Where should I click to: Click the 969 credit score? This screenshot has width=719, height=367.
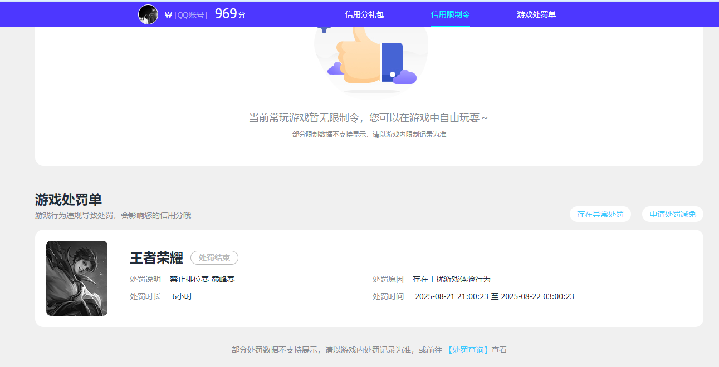[226, 14]
